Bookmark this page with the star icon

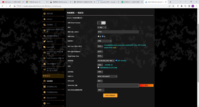point(173,6)
